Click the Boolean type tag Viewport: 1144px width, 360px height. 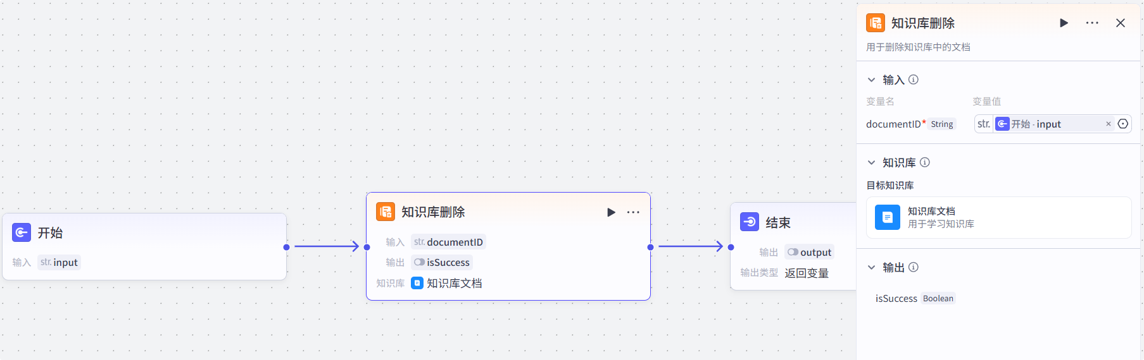(938, 298)
